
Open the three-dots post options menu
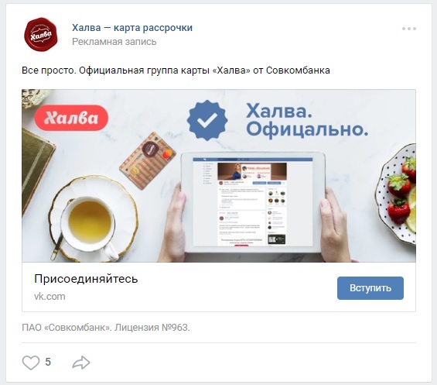click(409, 29)
